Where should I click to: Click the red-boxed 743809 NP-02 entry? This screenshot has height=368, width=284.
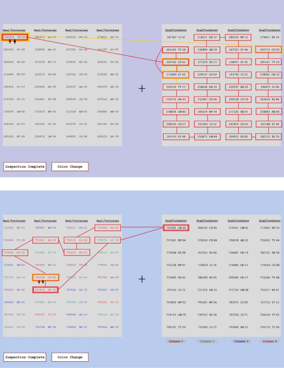(x=46, y=290)
